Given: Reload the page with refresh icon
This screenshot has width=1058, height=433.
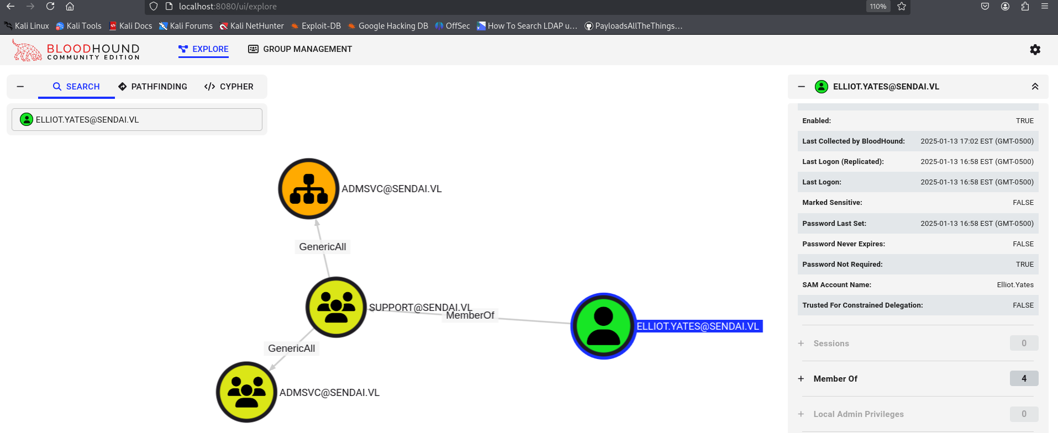Looking at the screenshot, I should point(50,7).
